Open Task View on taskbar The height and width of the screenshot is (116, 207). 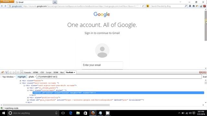pos(63,113)
